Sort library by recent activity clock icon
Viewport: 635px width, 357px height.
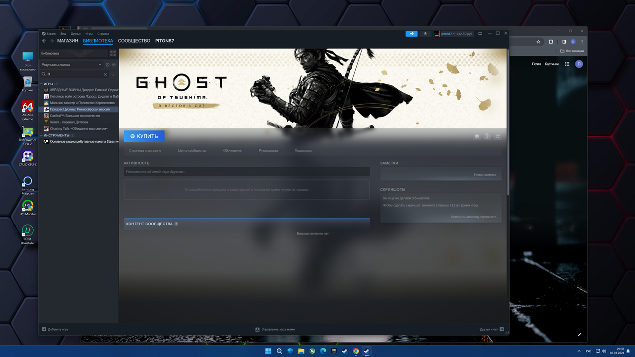tap(108, 64)
